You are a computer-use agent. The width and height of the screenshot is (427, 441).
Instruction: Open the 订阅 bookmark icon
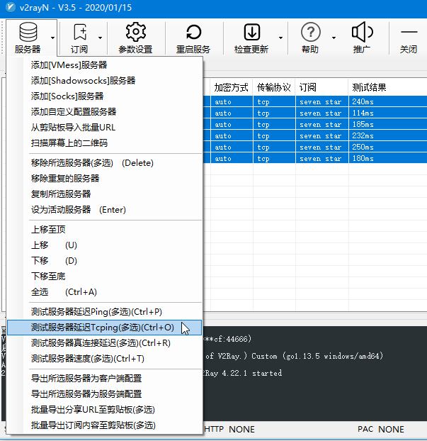point(80,32)
